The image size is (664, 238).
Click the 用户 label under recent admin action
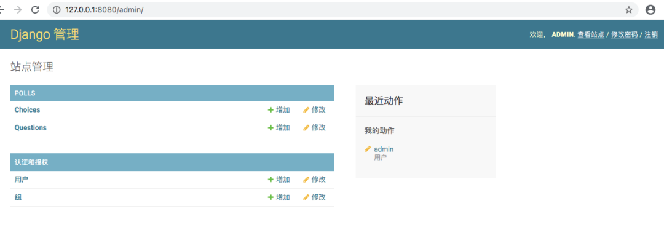point(381,157)
